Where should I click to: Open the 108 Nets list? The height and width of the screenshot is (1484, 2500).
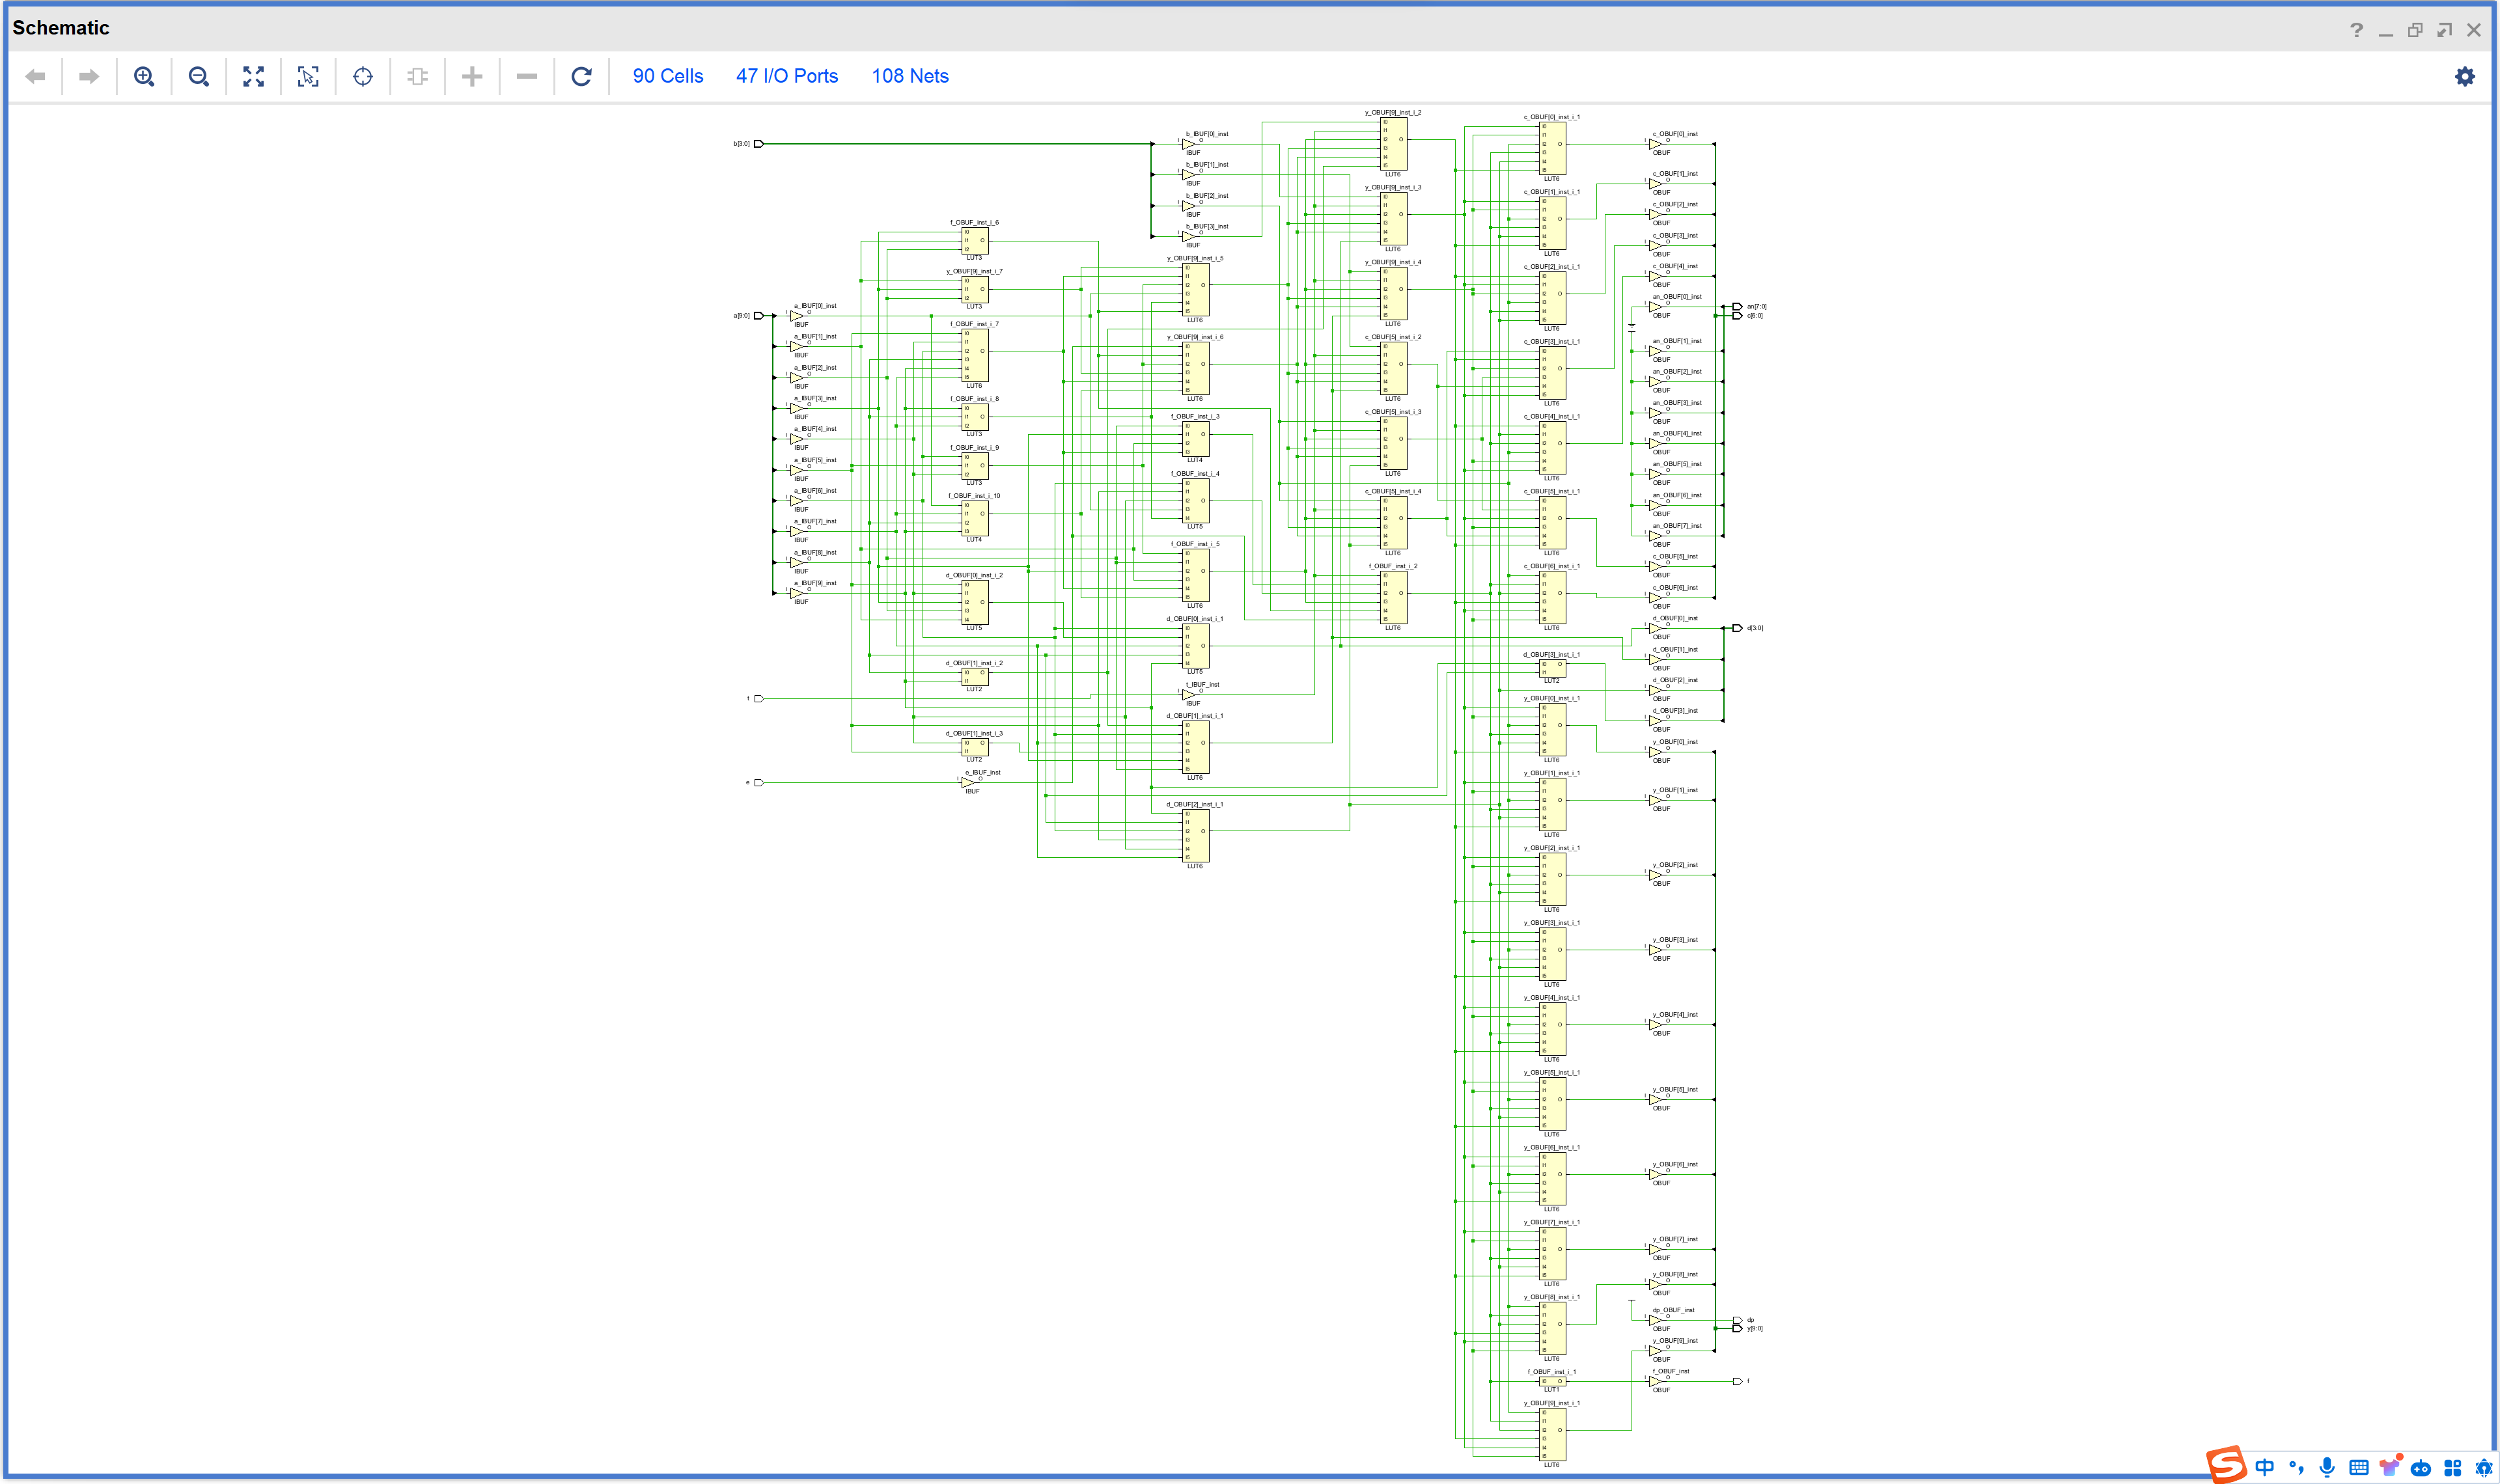[x=910, y=76]
